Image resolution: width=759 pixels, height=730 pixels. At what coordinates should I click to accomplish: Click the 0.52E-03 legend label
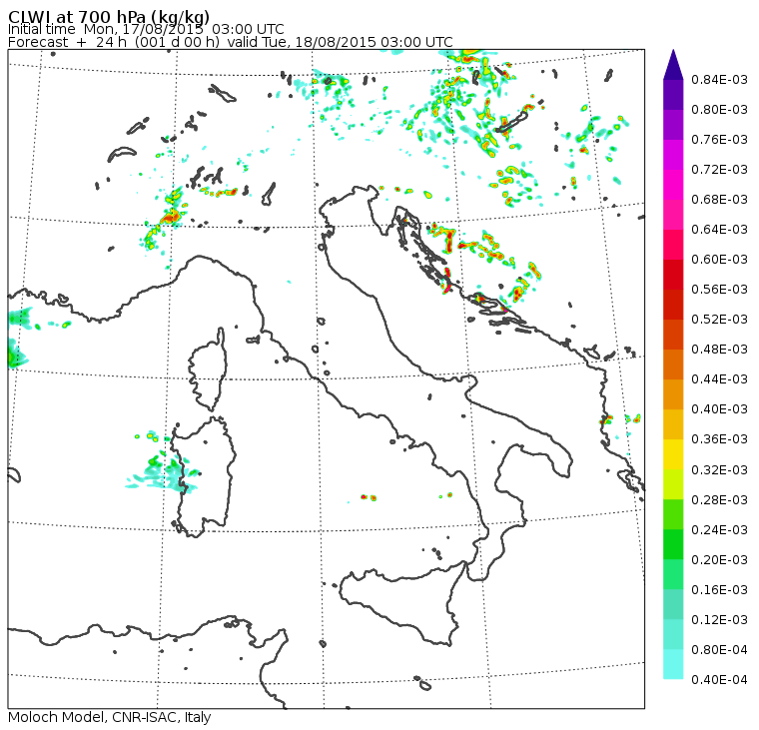pos(719,320)
